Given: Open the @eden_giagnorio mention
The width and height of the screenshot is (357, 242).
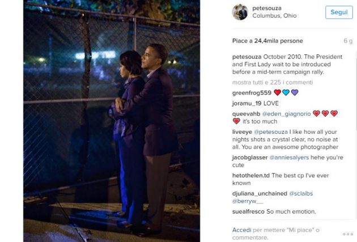Looking at the screenshot, I should (x=286, y=114).
